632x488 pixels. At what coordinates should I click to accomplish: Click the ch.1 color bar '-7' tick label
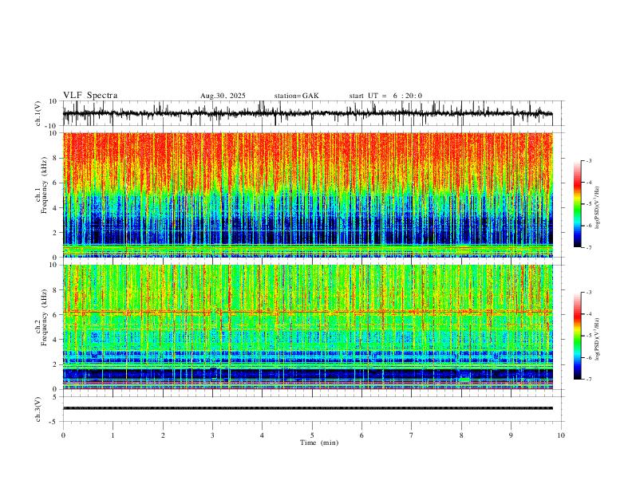589,248
